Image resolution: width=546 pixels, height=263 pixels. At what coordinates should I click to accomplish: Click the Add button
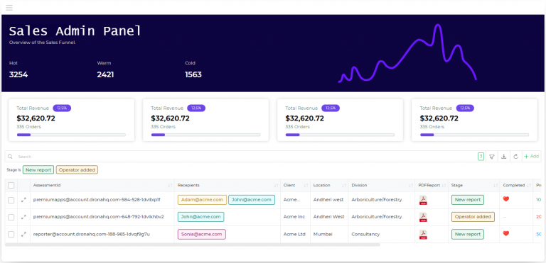coord(531,157)
